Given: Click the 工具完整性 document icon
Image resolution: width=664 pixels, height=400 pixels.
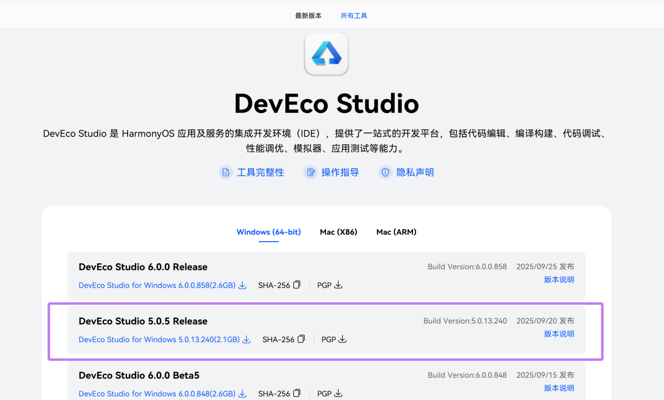Looking at the screenshot, I should (226, 172).
